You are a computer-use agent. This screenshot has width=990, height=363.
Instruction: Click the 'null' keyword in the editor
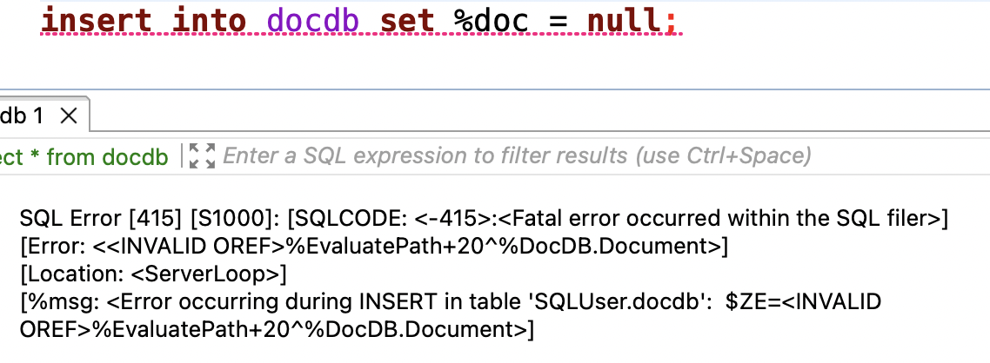point(624,20)
